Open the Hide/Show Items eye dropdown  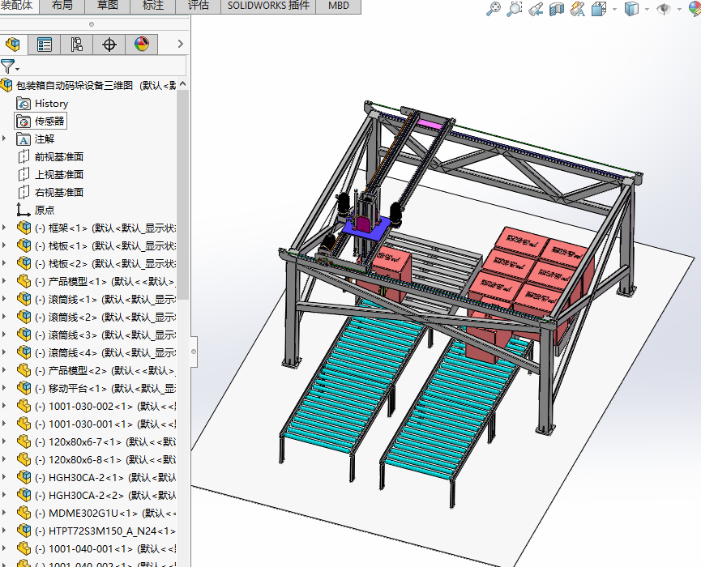(679, 9)
